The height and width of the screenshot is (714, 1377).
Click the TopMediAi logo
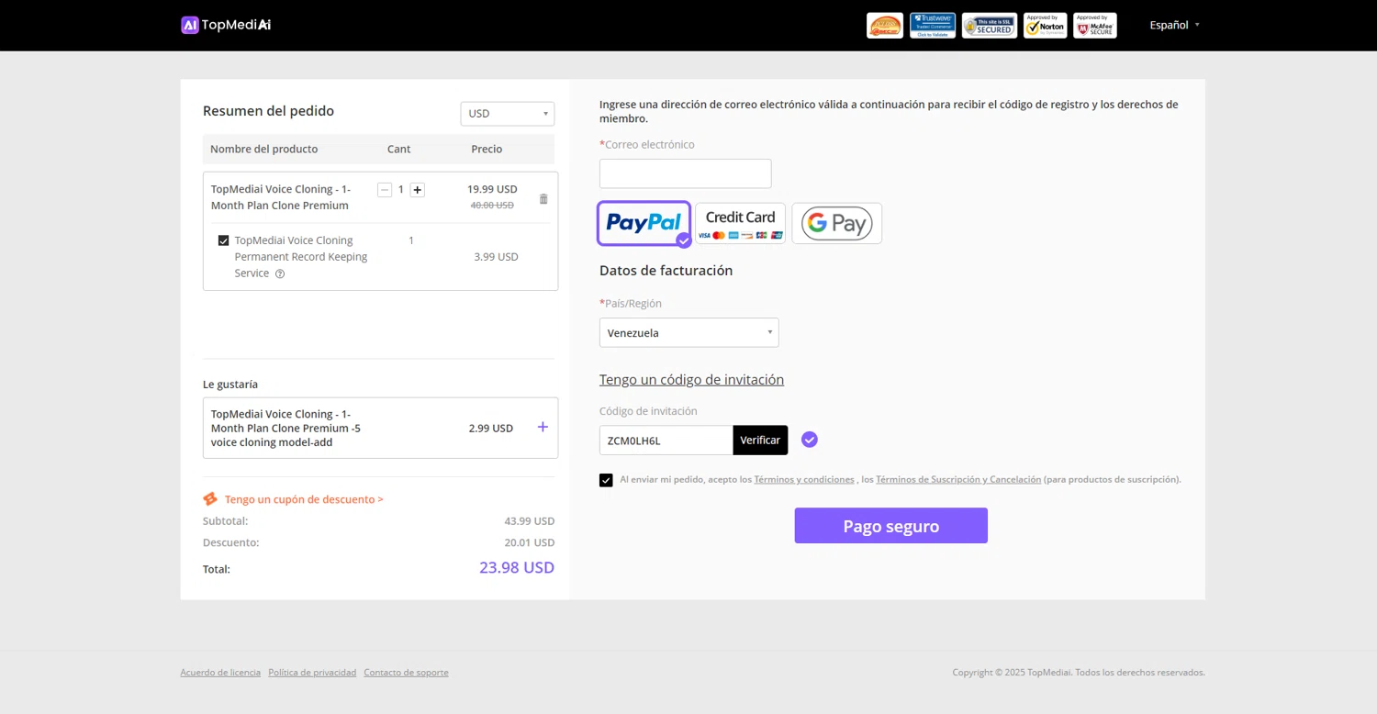(x=226, y=25)
